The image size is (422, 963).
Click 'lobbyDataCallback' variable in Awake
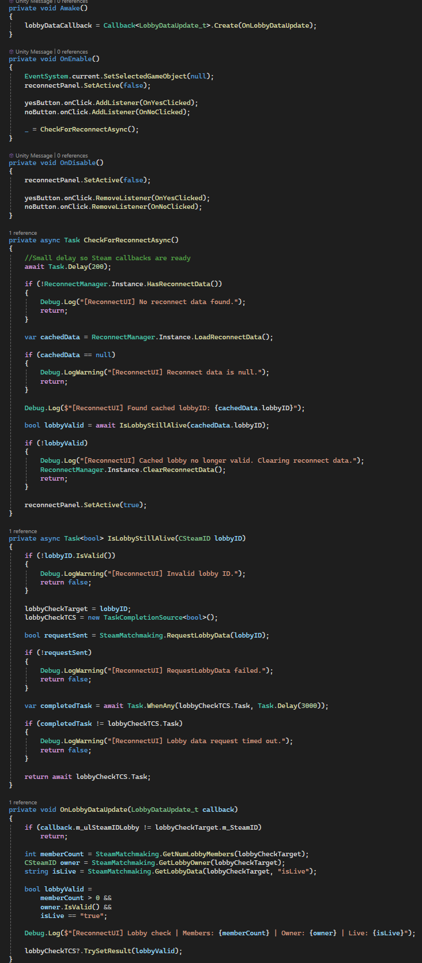58,25
